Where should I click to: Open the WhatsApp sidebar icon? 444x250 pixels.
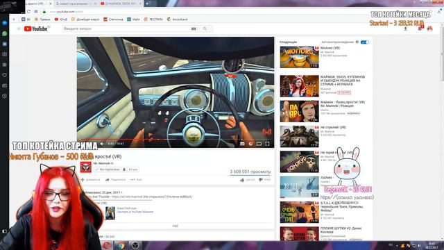(x=5, y=33)
